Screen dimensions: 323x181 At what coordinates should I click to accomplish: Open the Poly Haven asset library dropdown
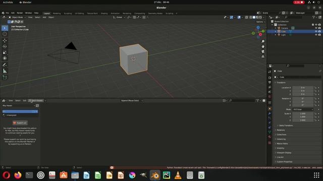pyautogui.click(x=19, y=106)
